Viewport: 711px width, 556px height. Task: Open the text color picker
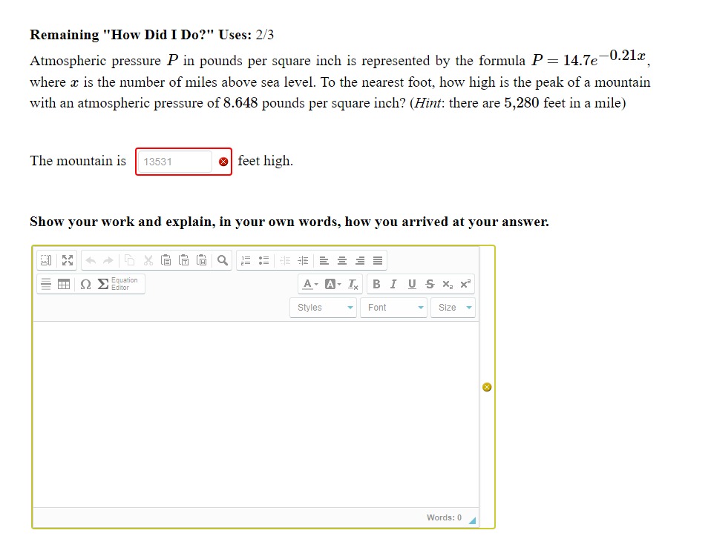pyautogui.click(x=311, y=284)
